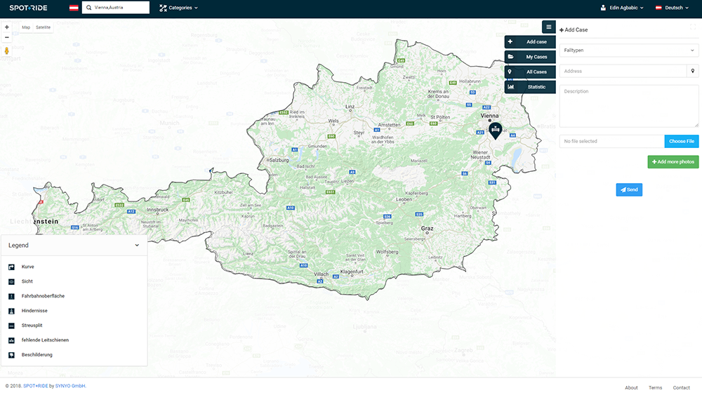Switch map to Satellite view
Screen dimensions: 702x395
click(x=44, y=27)
